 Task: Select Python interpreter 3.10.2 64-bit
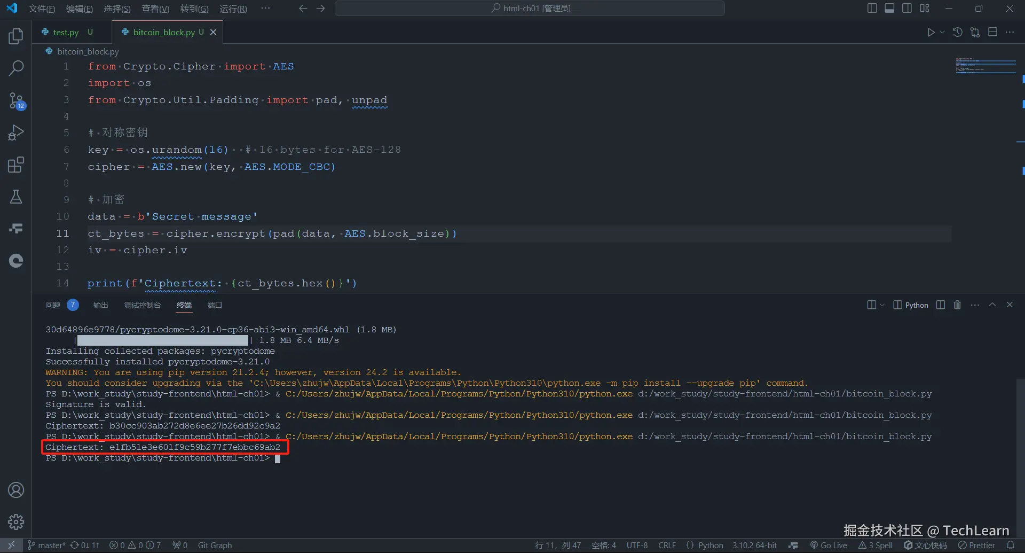click(754, 546)
